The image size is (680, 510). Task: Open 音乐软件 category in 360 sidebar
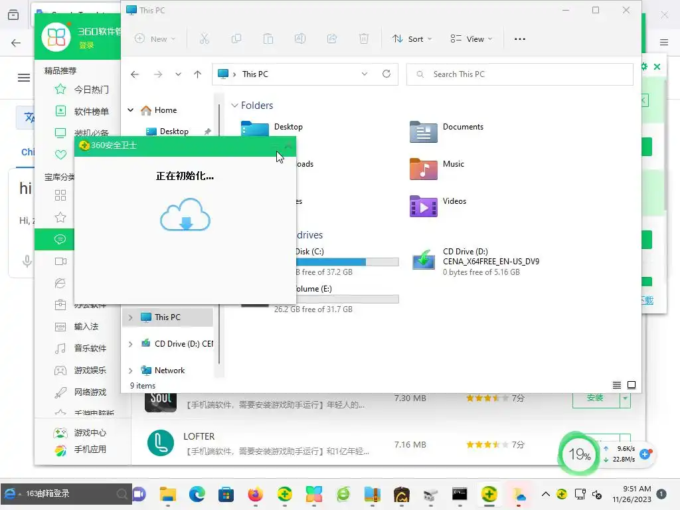pyautogui.click(x=81, y=348)
